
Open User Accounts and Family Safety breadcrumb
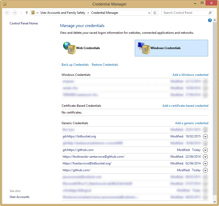pos(63,13)
